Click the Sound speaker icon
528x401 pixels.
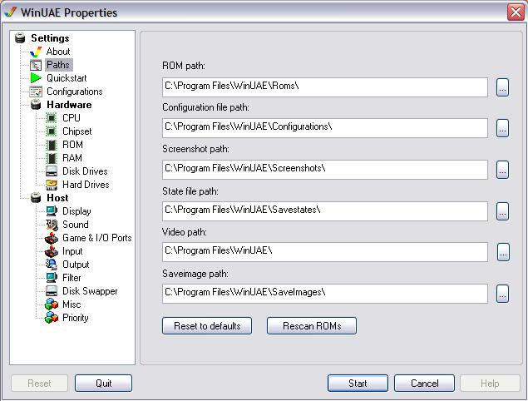pyautogui.click(x=52, y=225)
